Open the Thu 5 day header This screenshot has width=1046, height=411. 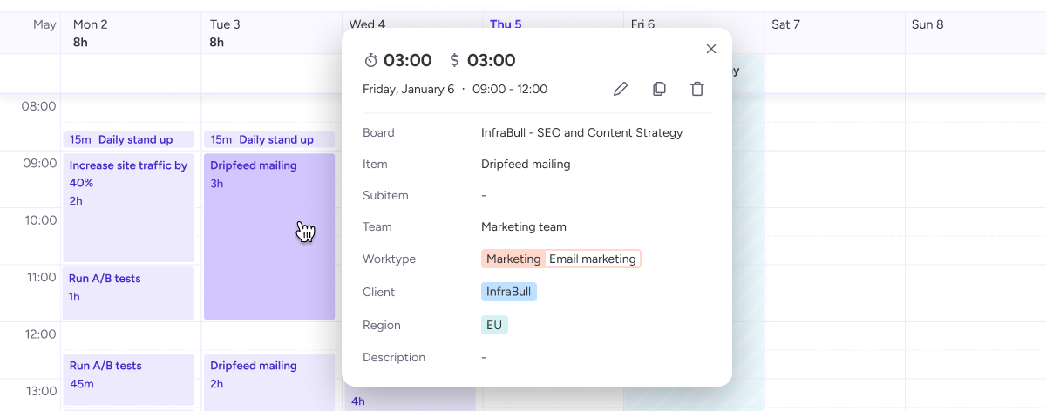pyautogui.click(x=506, y=24)
